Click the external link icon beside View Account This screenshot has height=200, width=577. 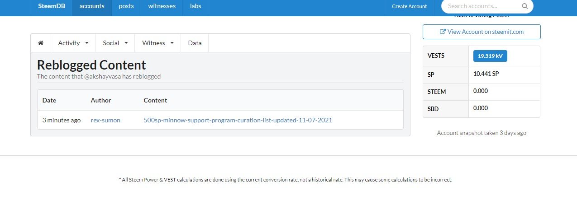click(443, 32)
